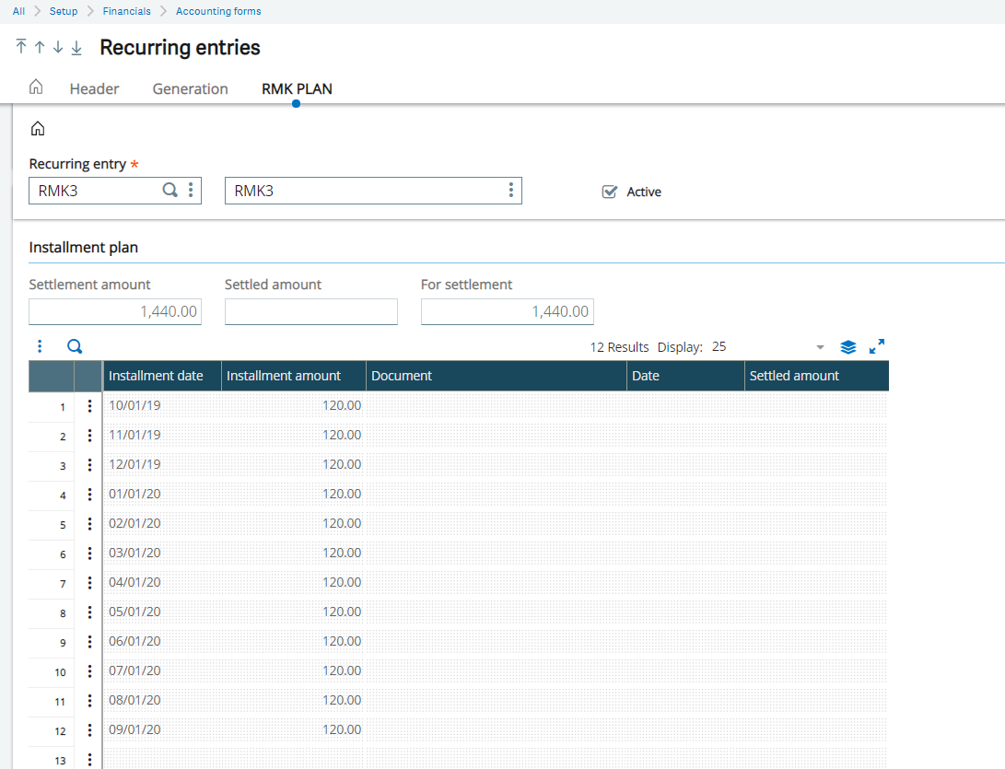The image size is (1005, 769).
Task: Select installment date 05/01/20 cell
Action: [162, 612]
